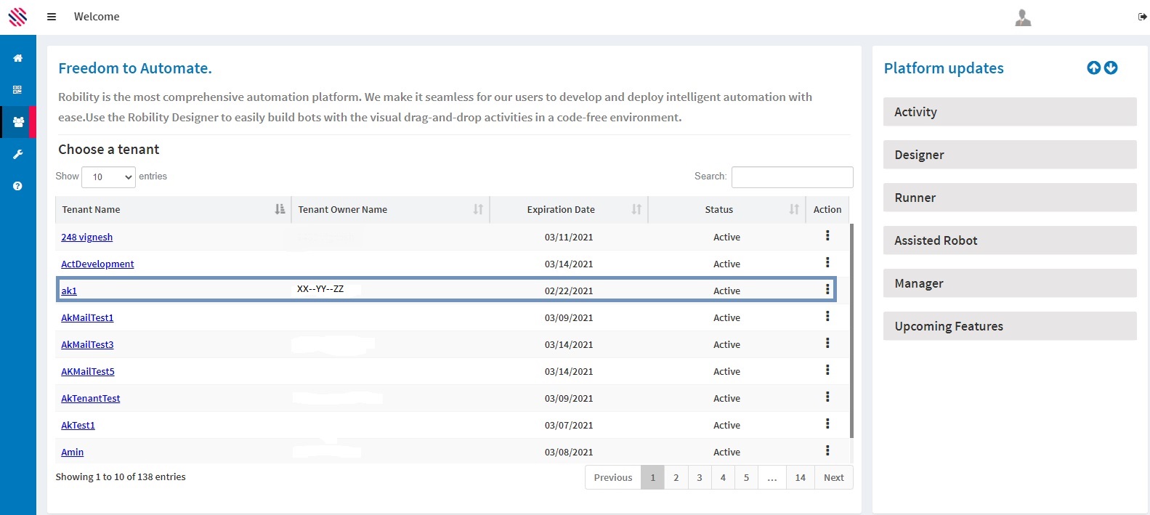Screen dimensions: 1150x515
Task: Go to Home via sidebar house icon
Action: click(x=18, y=58)
